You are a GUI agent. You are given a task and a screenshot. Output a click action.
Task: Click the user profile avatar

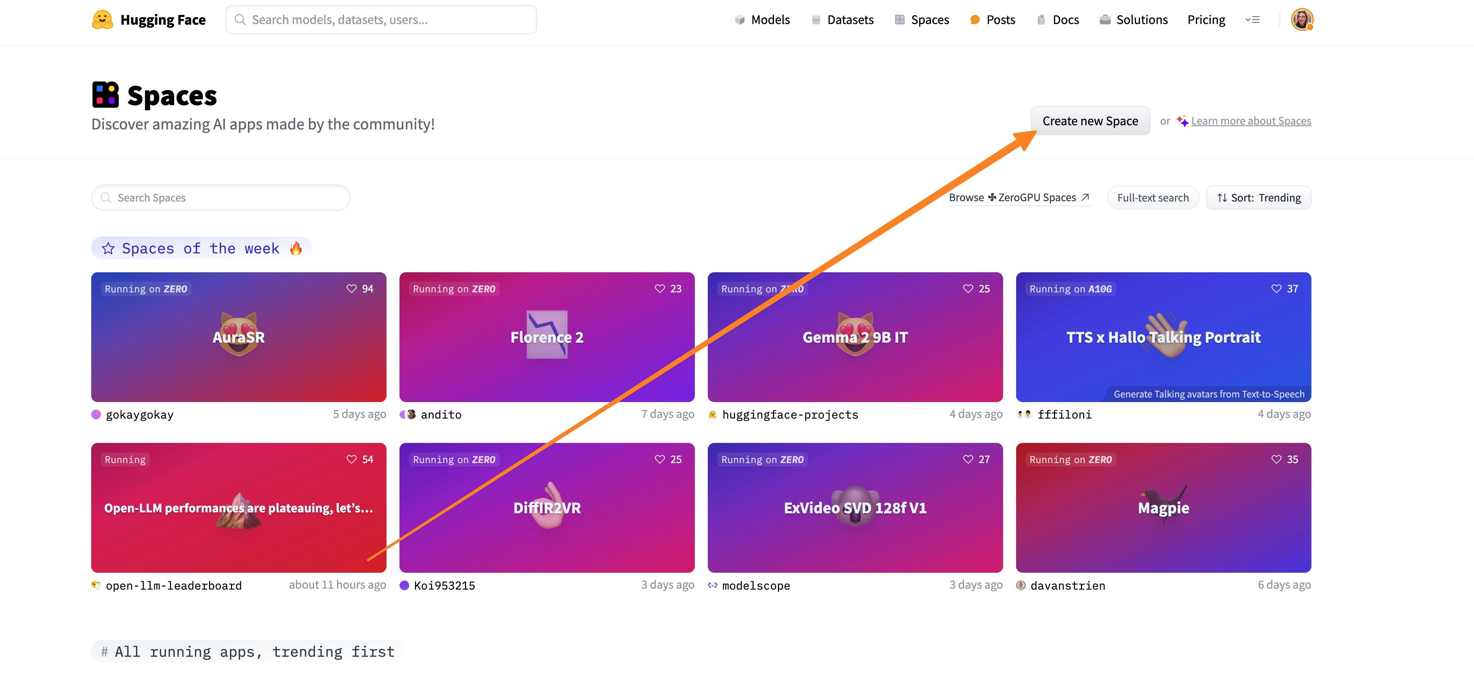coord(1301,19)
